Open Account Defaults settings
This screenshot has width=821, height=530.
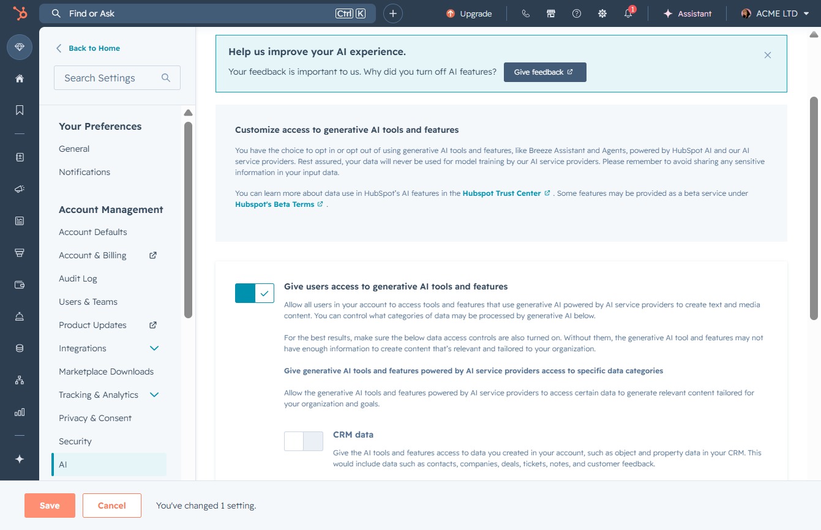tap(93, 232)
